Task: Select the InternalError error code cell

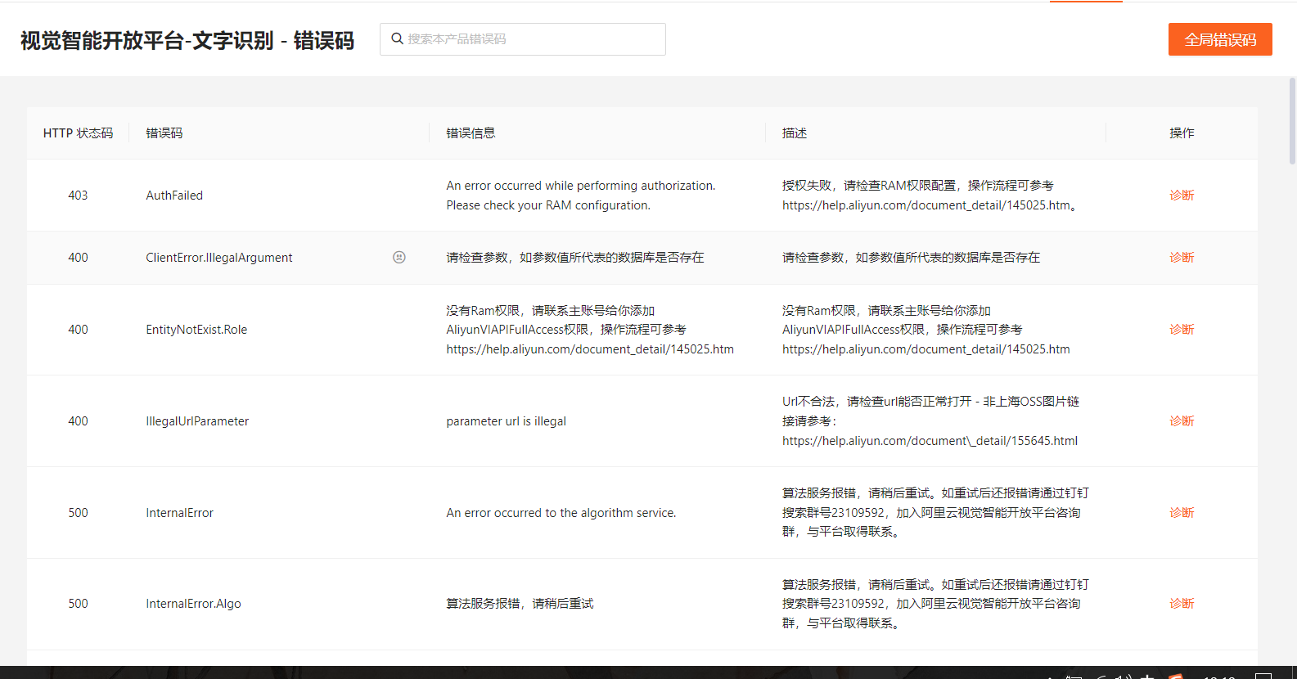Action: pos(179,513)
